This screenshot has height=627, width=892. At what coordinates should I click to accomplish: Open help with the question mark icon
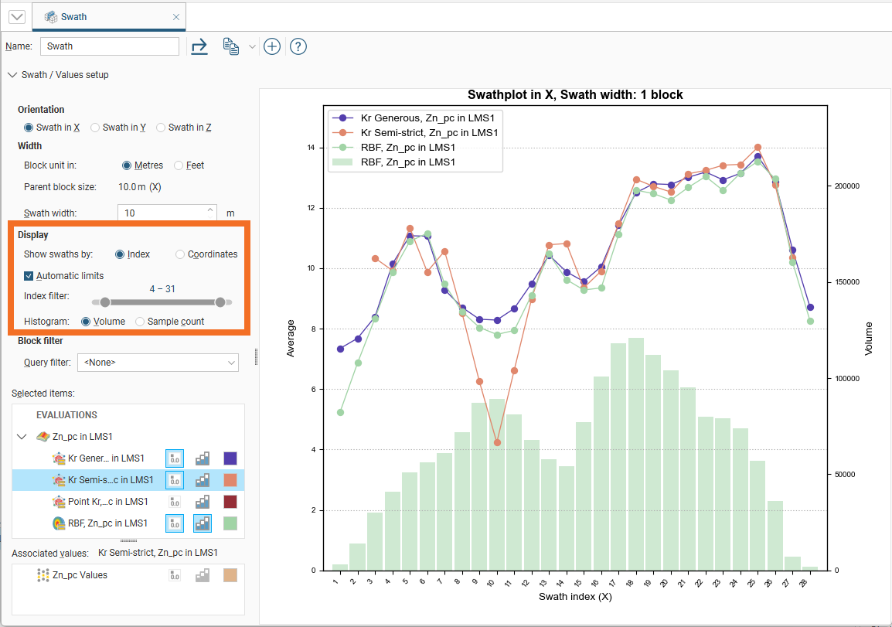point(298,46)
